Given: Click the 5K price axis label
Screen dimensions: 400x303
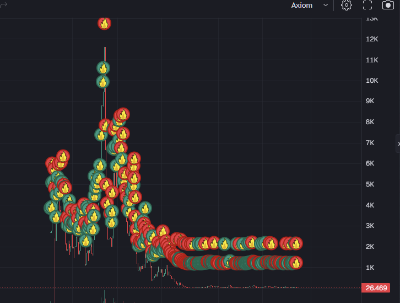Looking at the screenshot, I should click(x=370, y=184).
